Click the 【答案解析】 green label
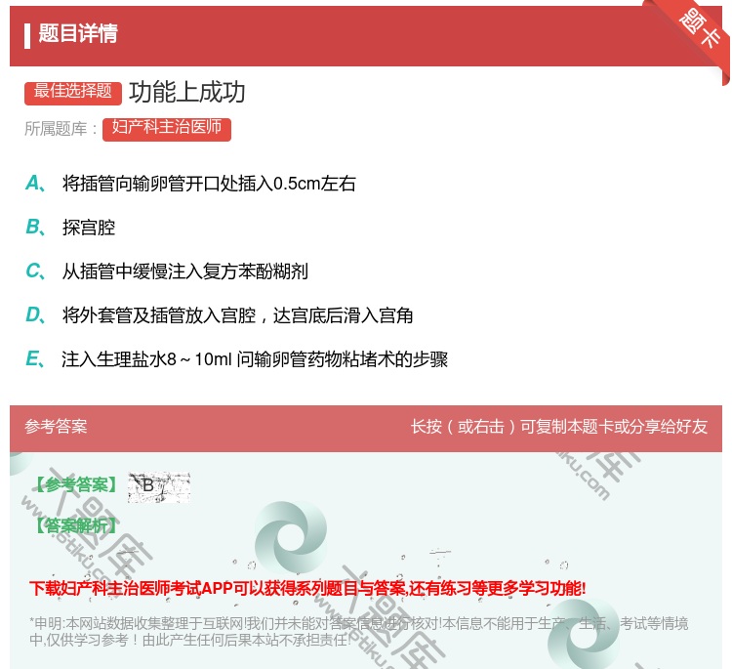 [x=76, y=525]
